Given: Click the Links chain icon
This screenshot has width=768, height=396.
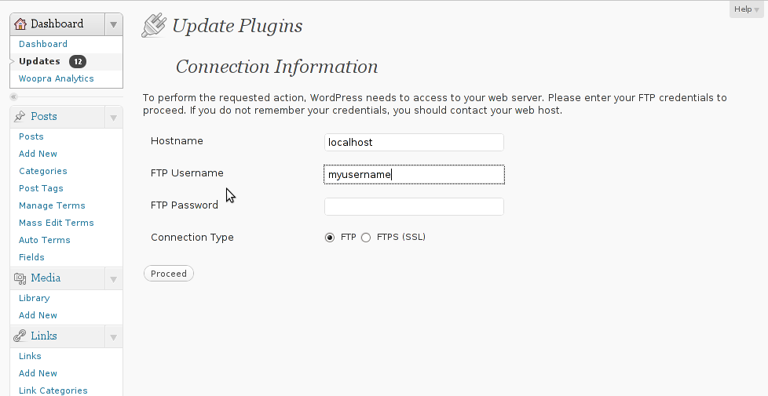Looking at the screenshot, I should pos(20,336).
